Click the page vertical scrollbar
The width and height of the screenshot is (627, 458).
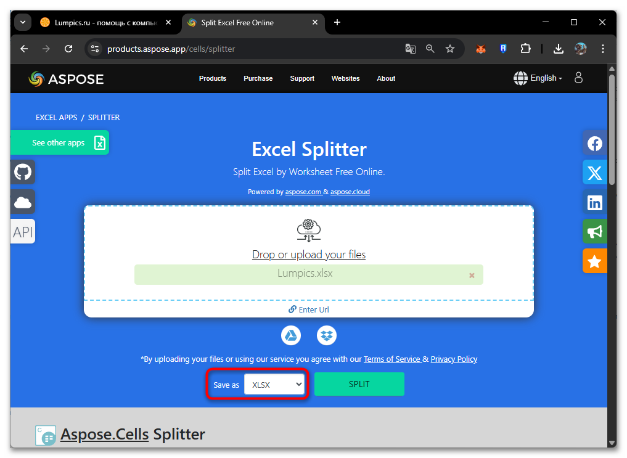click(612, 129)
